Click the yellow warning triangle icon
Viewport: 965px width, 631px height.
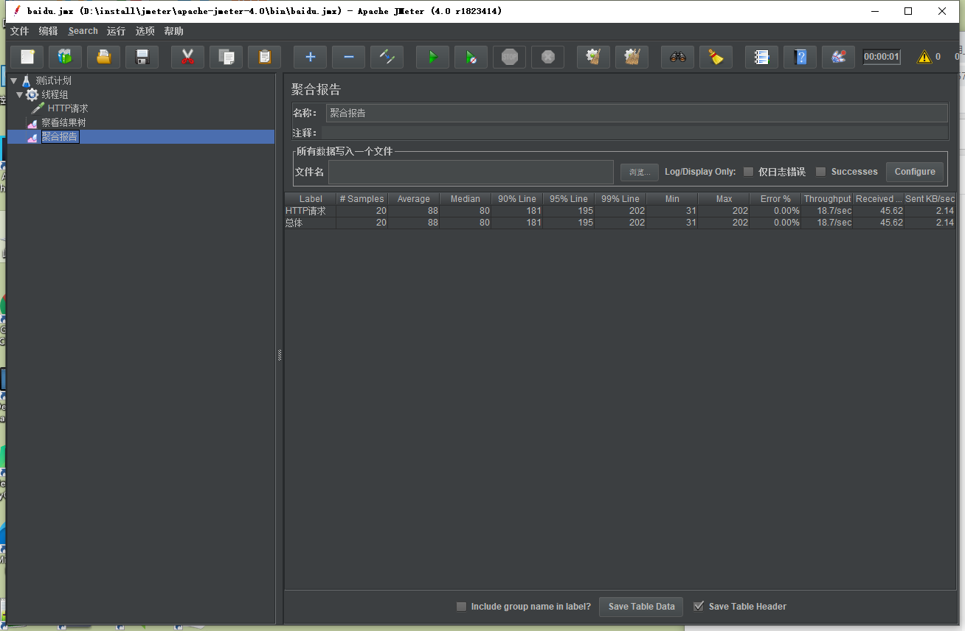(x=924, y=57)
